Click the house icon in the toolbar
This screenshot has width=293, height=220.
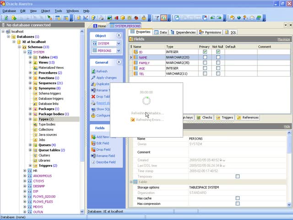tap(233, 18)
